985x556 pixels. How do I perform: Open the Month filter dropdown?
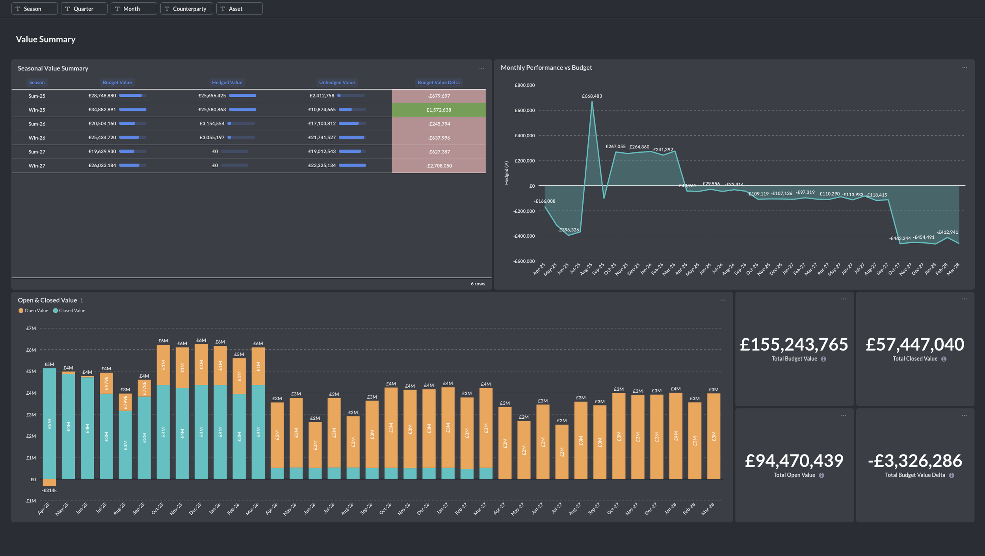click(134, 9)
